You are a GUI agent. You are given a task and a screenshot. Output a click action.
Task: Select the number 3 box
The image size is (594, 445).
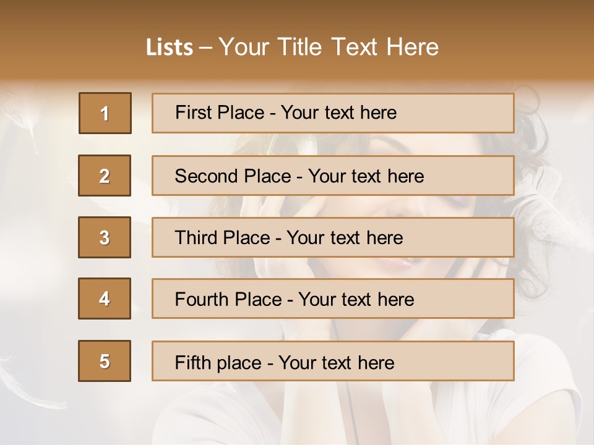click(x=105, y=237)
